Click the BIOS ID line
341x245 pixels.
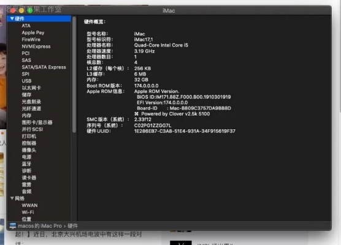(x=184, y=97)
